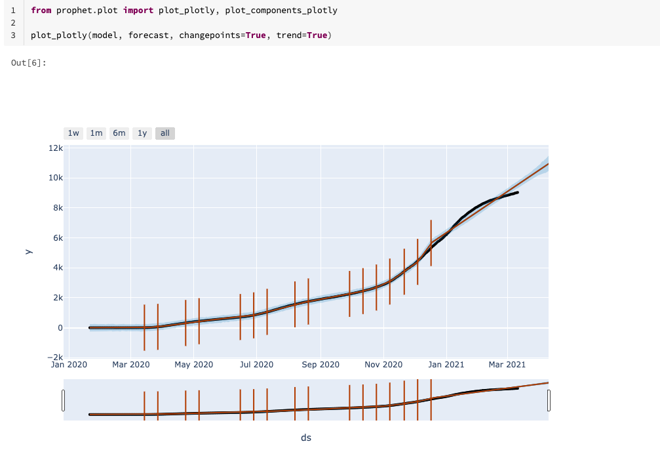Screen dimensions: 660x473
Task: Click the May 2020 x-axis label
Action: [x=193, y=365]
